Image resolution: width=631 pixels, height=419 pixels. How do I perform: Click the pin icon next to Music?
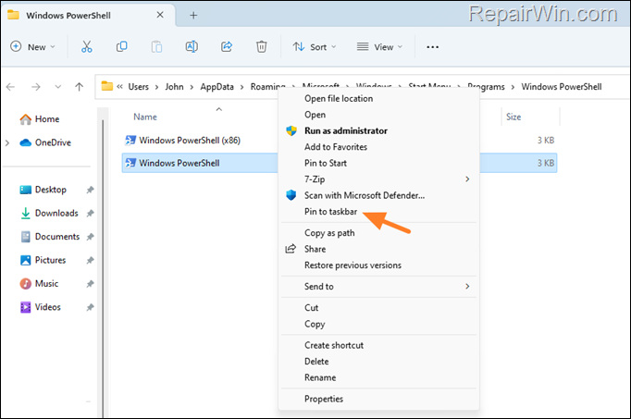pyautogui.click(x=90, y=284)
